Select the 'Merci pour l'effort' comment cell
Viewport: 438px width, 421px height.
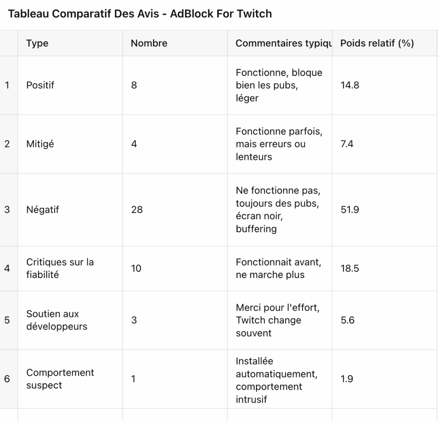point(280,320)
